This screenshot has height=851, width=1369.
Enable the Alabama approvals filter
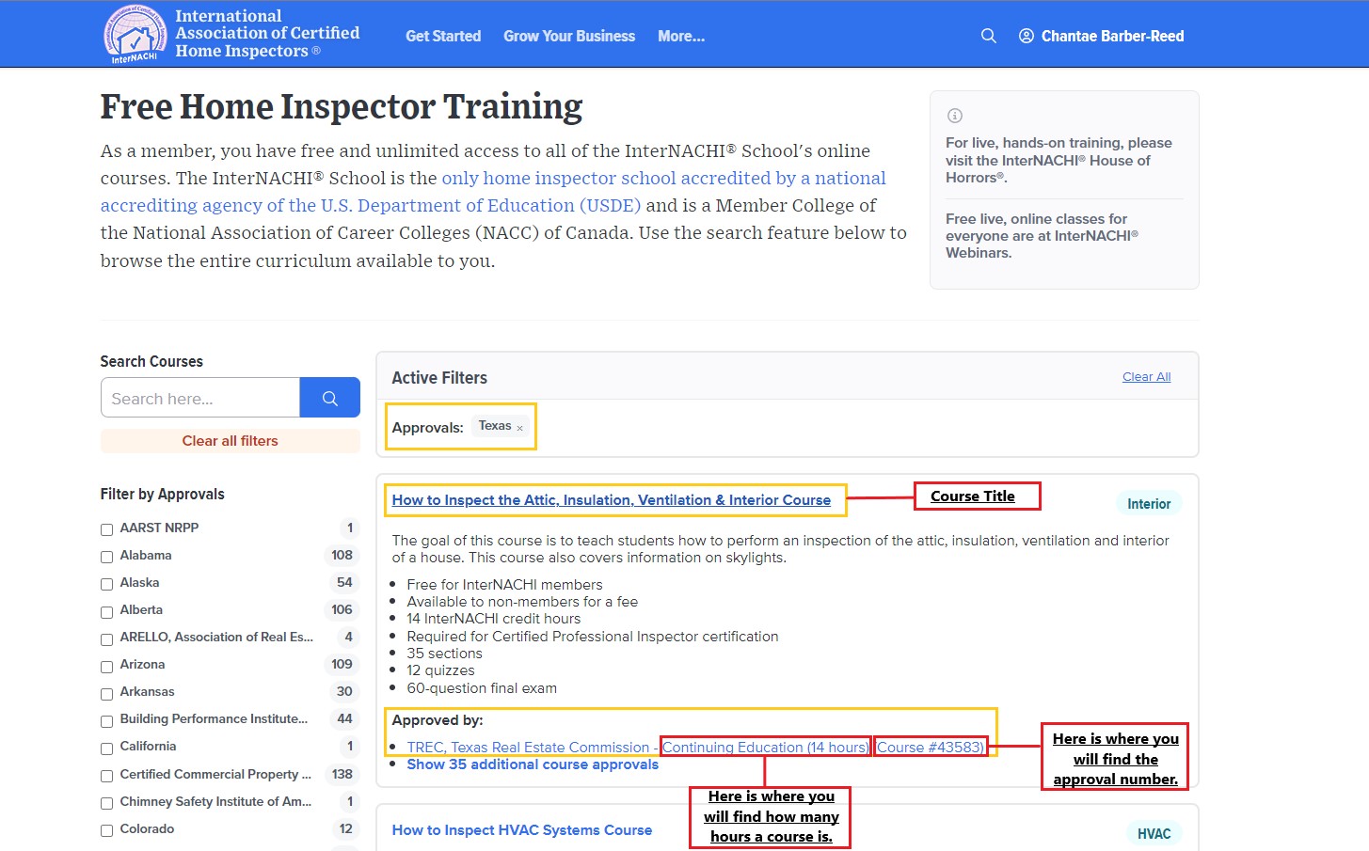point(106,556)
